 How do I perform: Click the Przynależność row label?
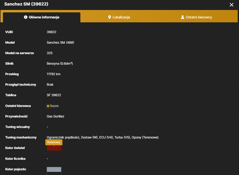[16, 116]
